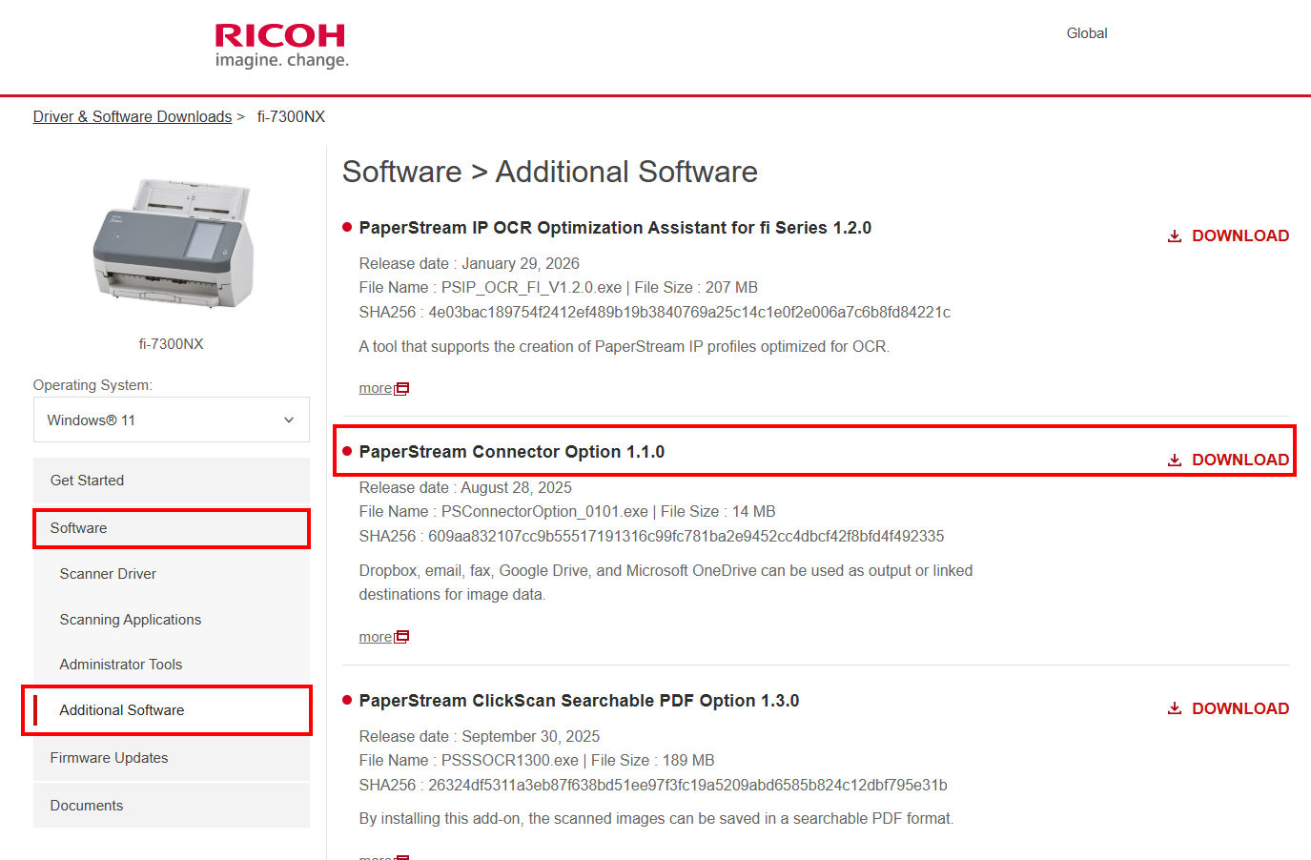Image resolution: width=1311 pixels, height=860 pixels.
Task: Open the Documents section
Action: pyautogui.click(x=172, y=806)
